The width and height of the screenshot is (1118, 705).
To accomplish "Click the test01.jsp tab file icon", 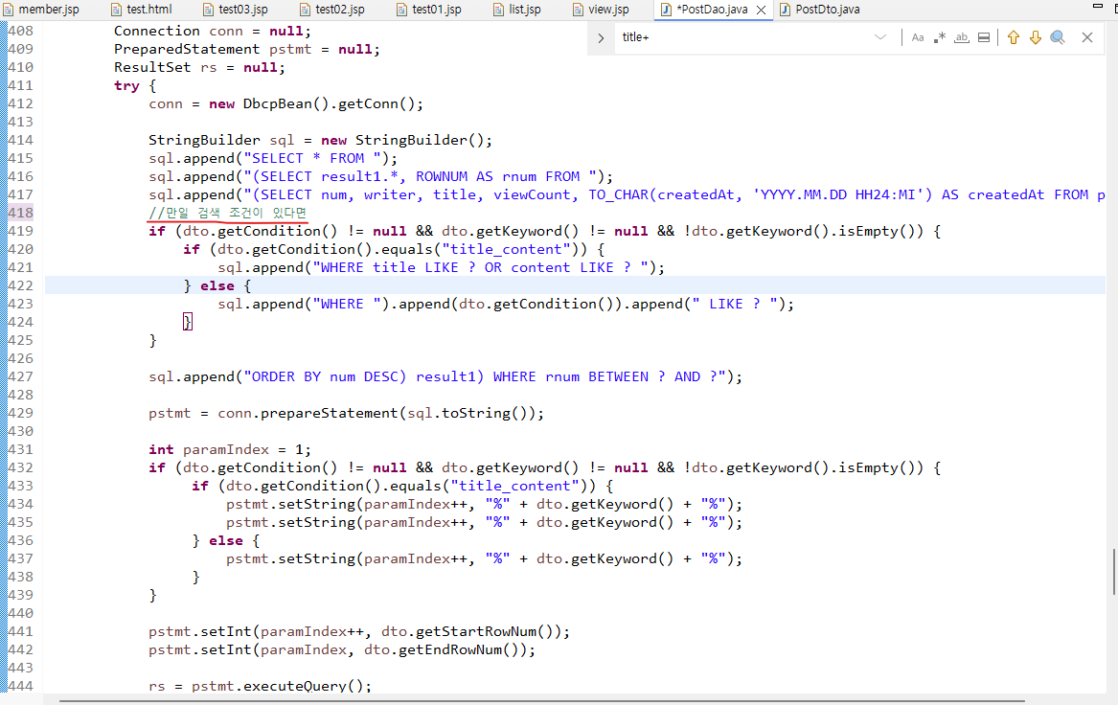I will [x=402, y=10].
